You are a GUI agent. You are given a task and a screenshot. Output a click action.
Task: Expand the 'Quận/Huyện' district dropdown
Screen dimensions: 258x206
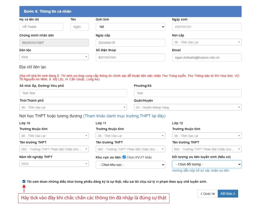coord(188,107)
